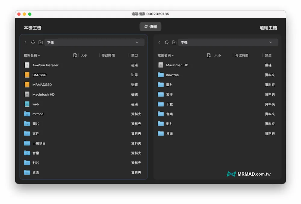This screenshot has width=301, height=204.
Task: Refresh the local host file list
Action: pyautogui.click(x=33, y=42)
